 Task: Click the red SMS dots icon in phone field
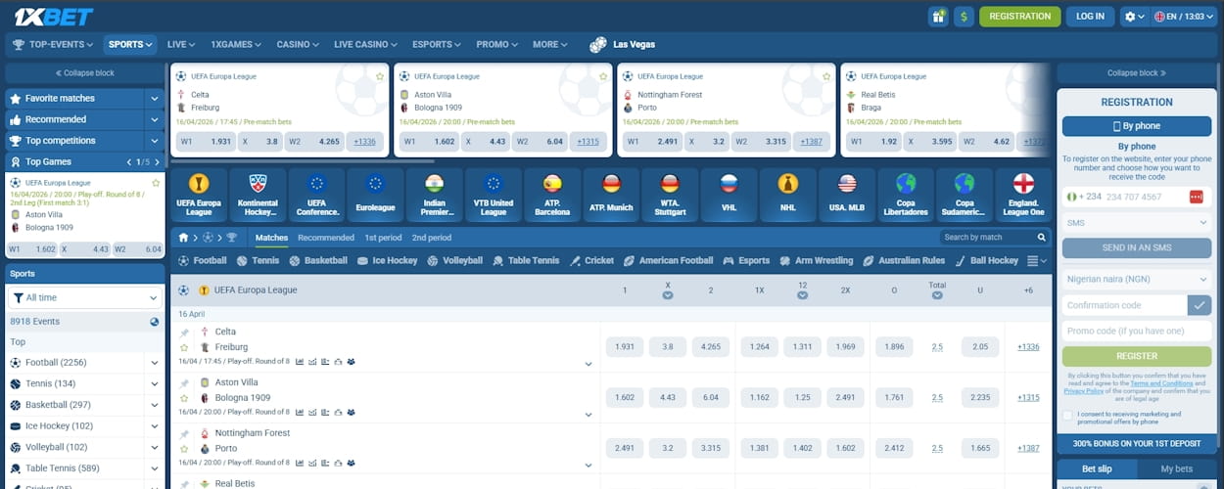[1196, 197]
